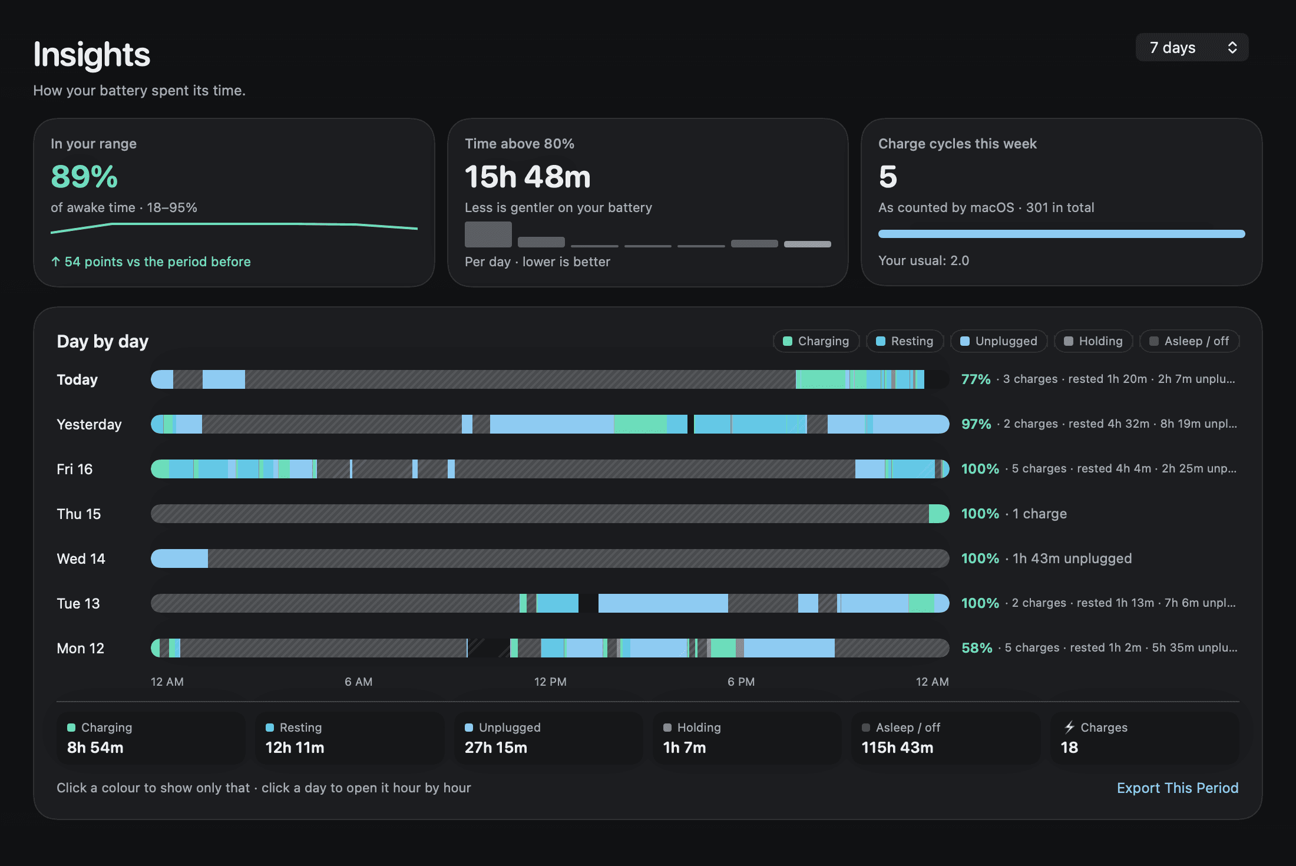Toggle the Holding legend filter
This screenshot has height=866, width=1296.
tap(1093, 341)
